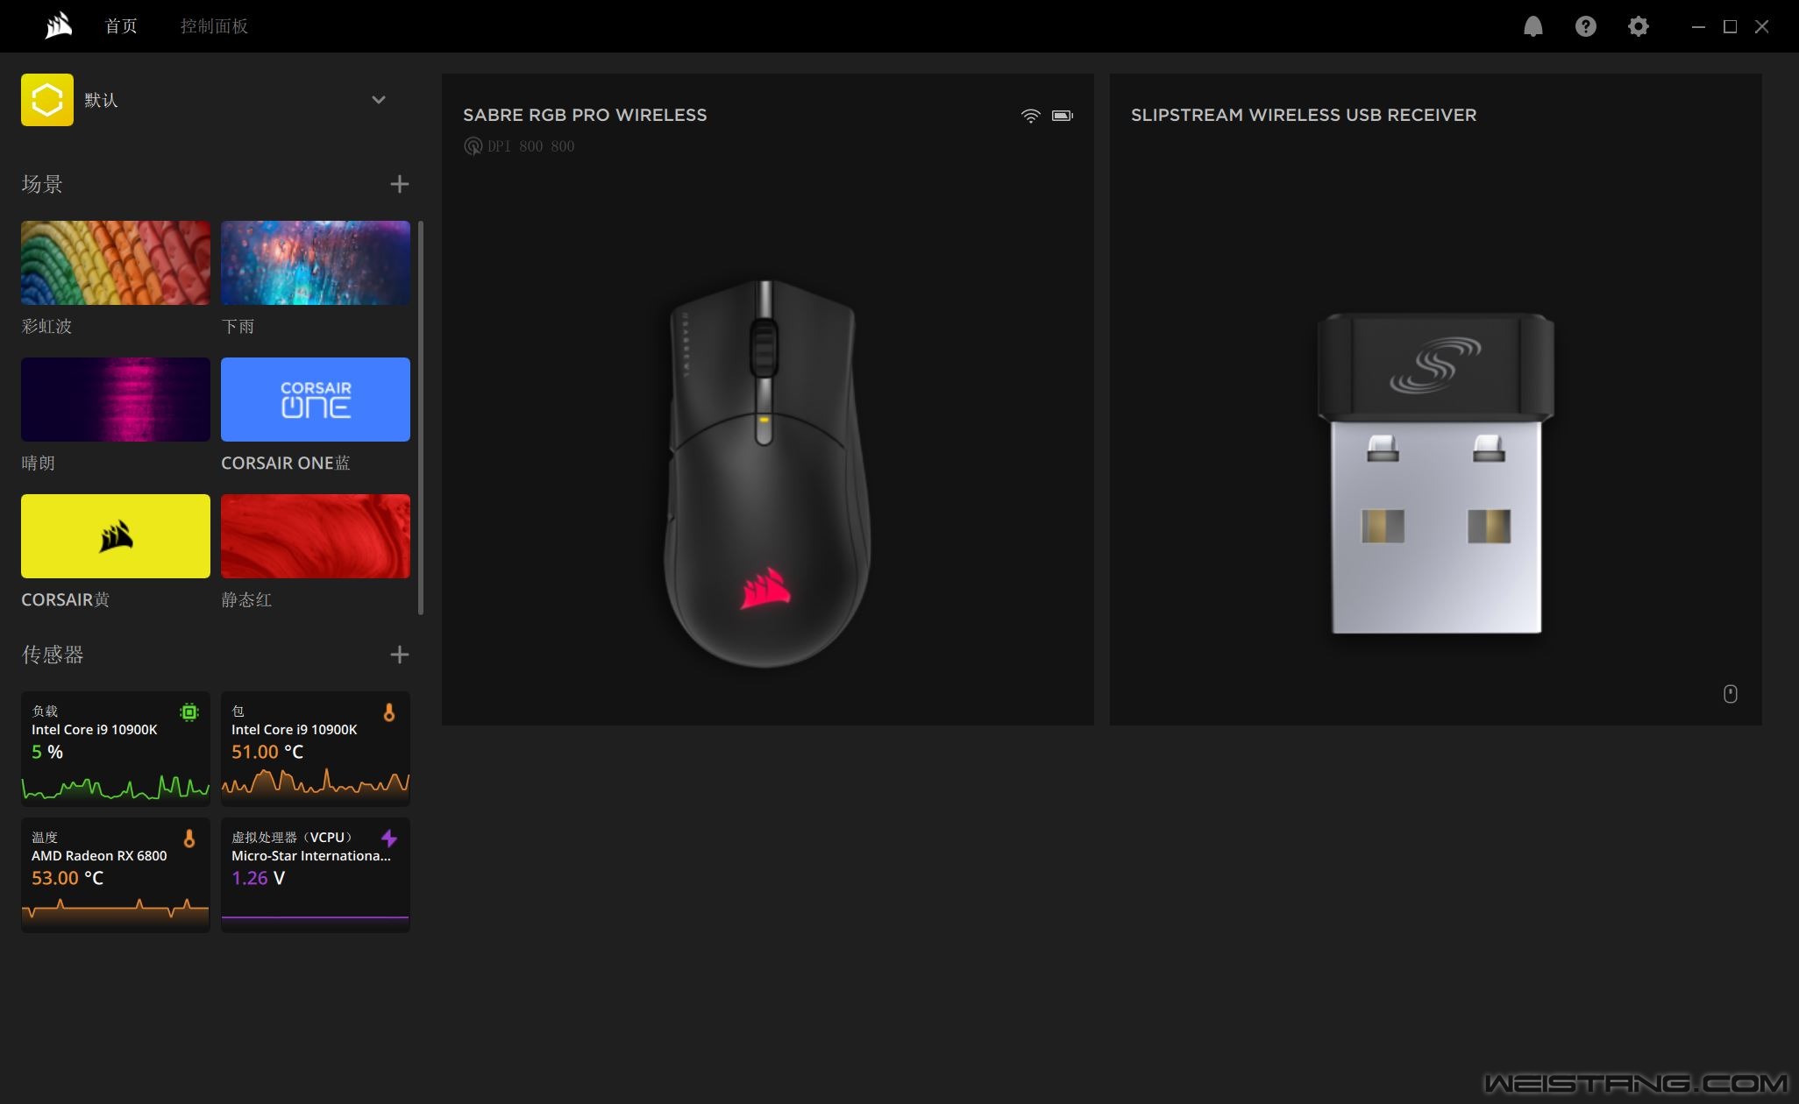Open settings gear
Screen dimensions: 1799x1104
1638,26
